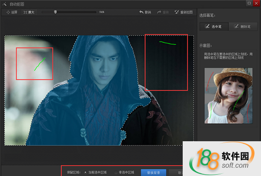Screen dimensions: 261x176
Task: Click the maximize window button
Action: pyautogui.click(x=249, y=3)
